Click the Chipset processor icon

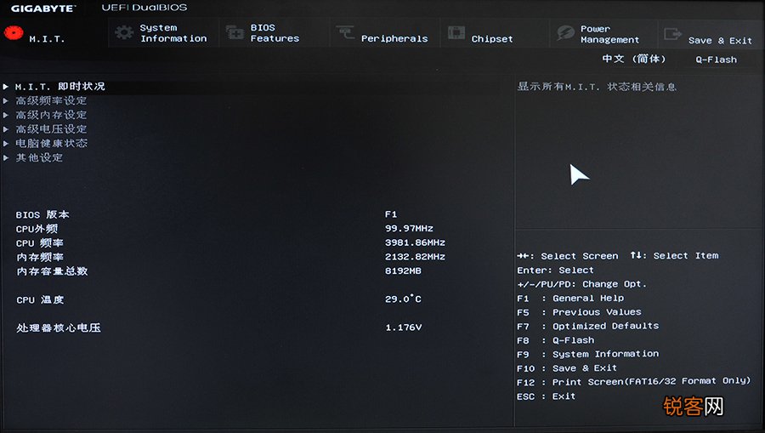tap(456, 32)
